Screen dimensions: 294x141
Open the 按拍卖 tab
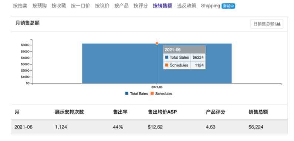pyautogui.click(x=20, y=6)
